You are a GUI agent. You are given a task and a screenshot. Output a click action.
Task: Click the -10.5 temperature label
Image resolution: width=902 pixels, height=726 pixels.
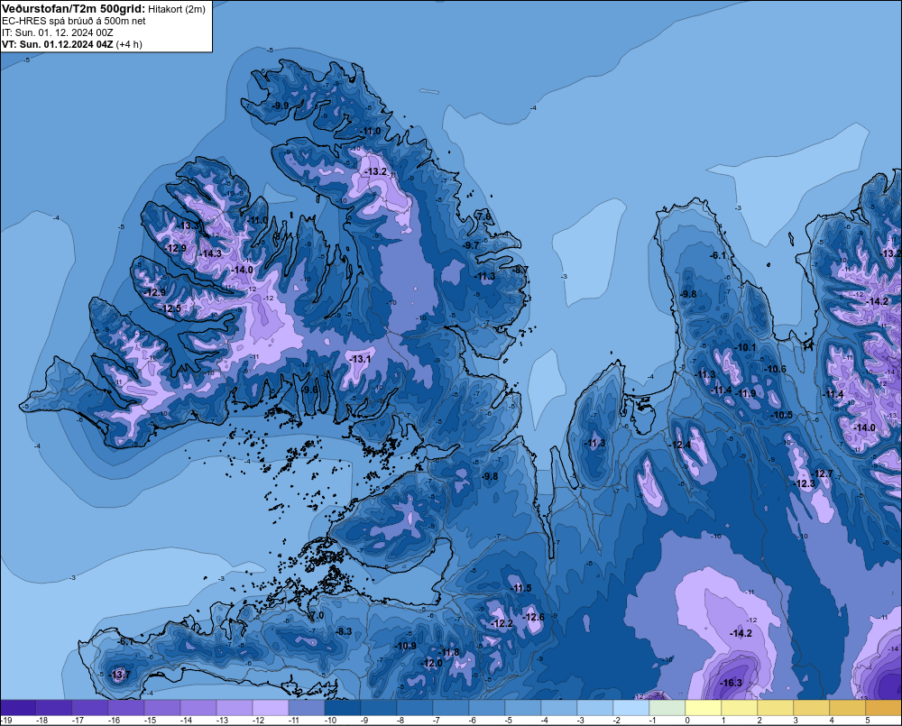click(x=781, y=416)
